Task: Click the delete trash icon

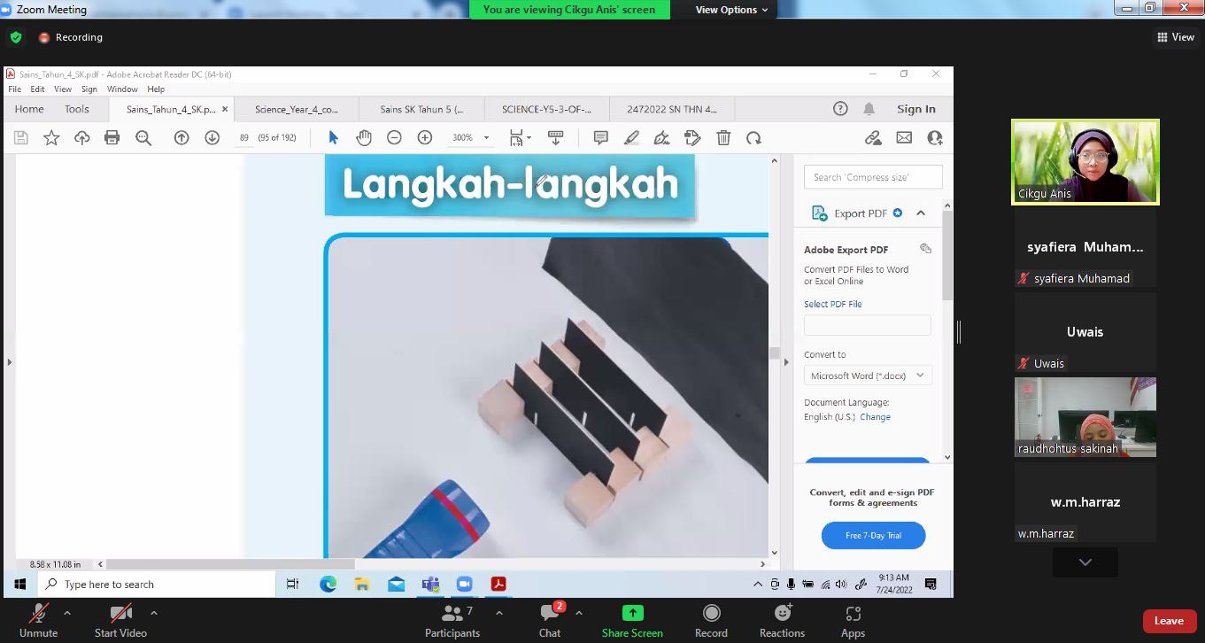Action: point(723,137)
